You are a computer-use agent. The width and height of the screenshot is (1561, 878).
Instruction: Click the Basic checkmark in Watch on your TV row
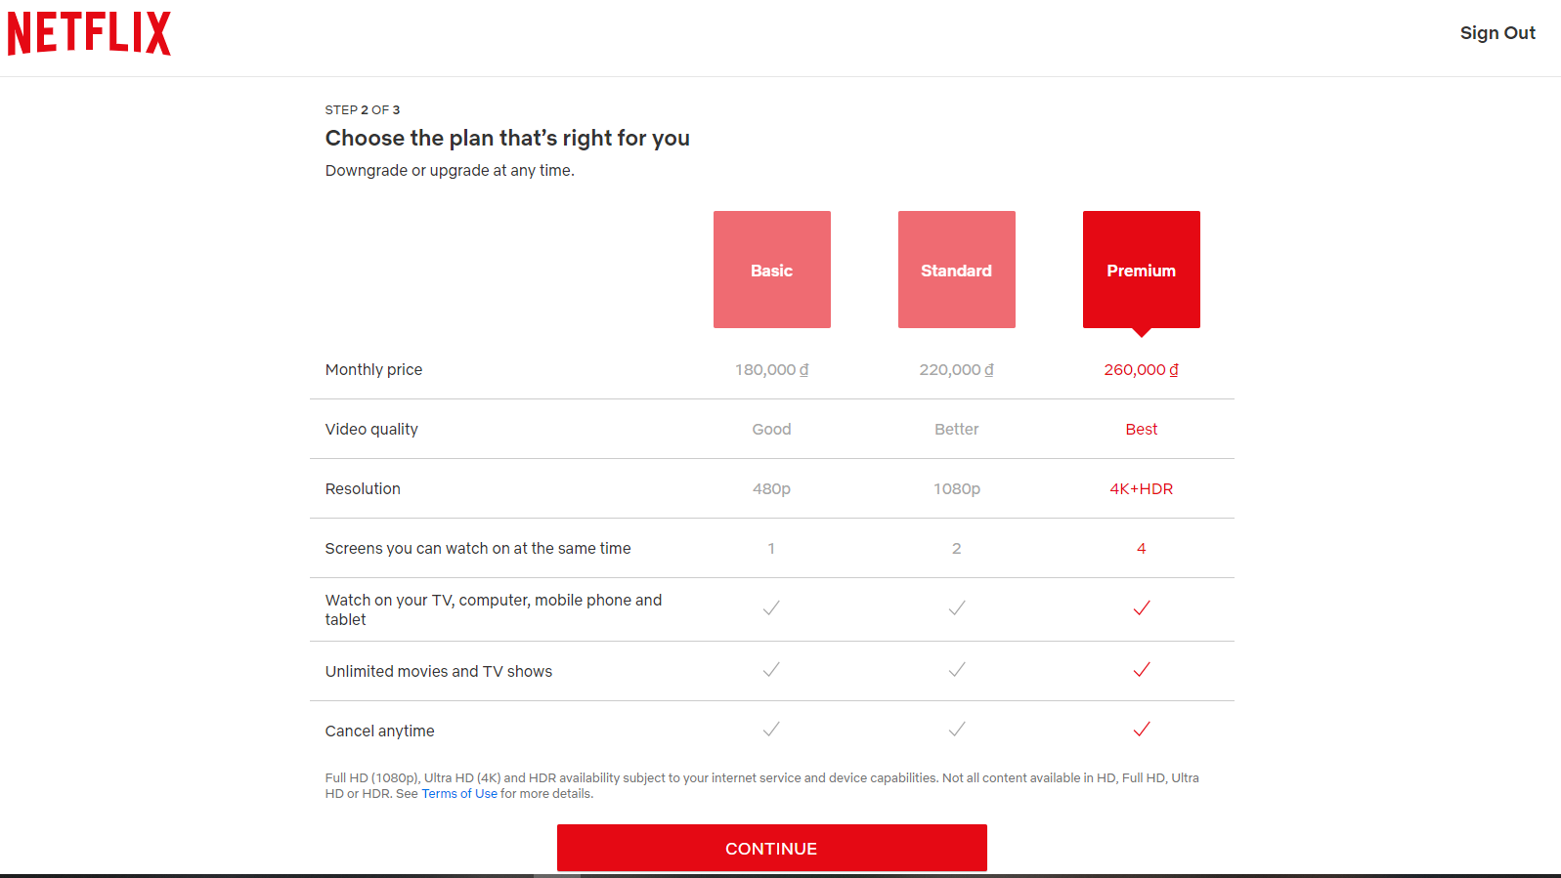pyautogui.click(x=771, y=608)
